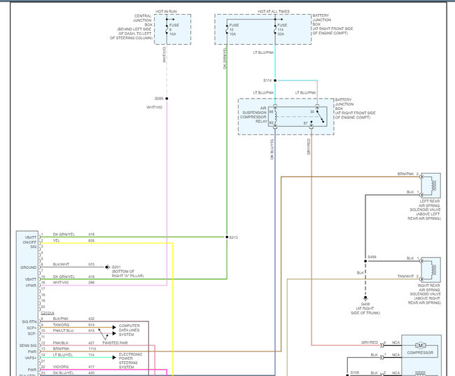
Task: Click the GRY/RED wire label near the compressor
Action: coord(370,342)
